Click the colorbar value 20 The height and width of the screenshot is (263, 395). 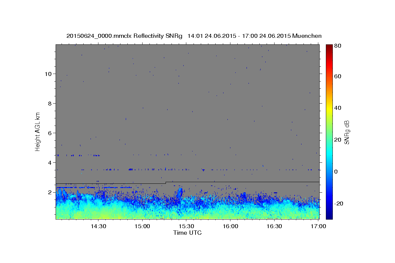coord(338,140)
